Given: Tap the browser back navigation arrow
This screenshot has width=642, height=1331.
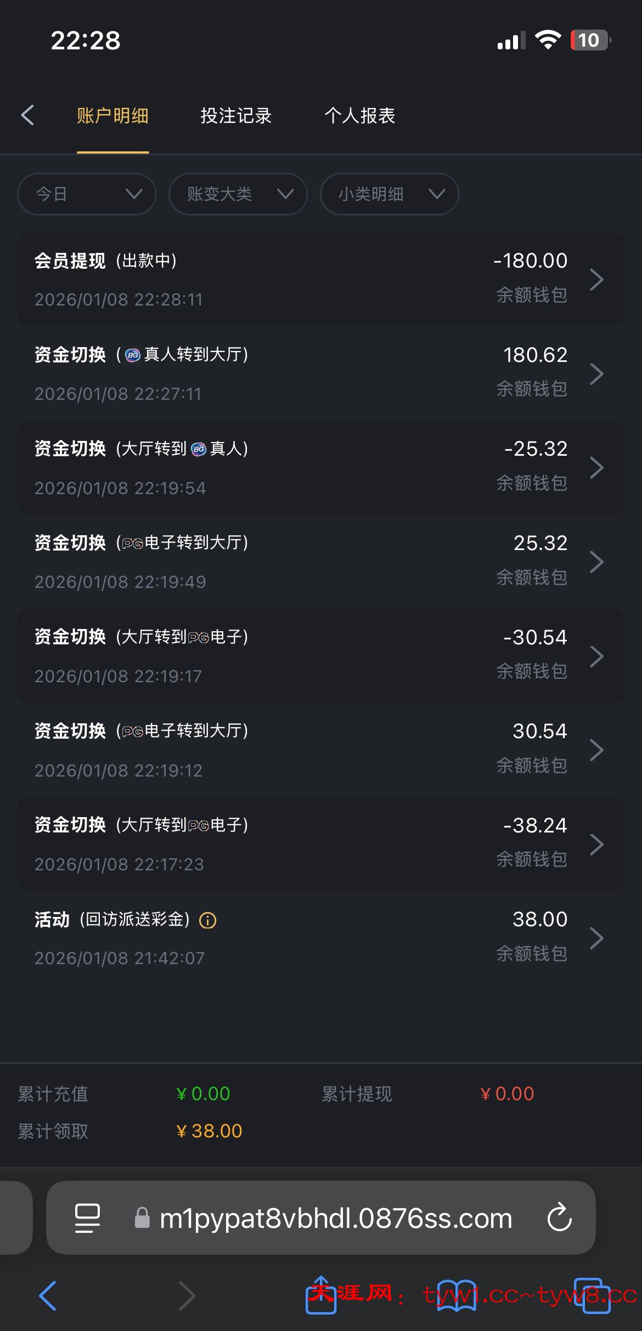Looking at the screenshot, I should click(48, 1295).
